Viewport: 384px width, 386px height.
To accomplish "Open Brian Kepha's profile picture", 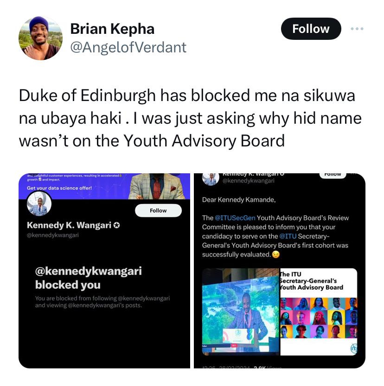I will pos(40,38).
